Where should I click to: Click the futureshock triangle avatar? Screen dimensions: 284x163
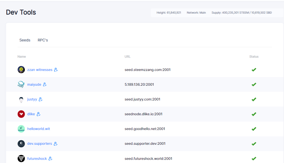pos(21,158)
